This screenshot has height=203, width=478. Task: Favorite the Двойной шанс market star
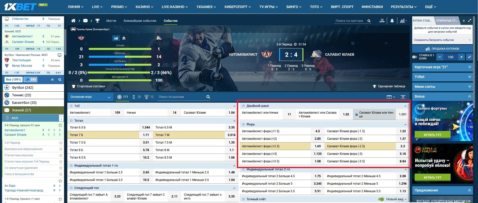pyautogui.click(x=243, y=106)
